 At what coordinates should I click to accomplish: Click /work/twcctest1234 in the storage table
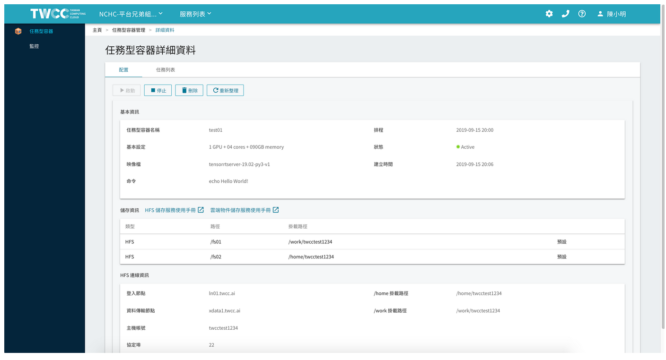pos(310,241)
